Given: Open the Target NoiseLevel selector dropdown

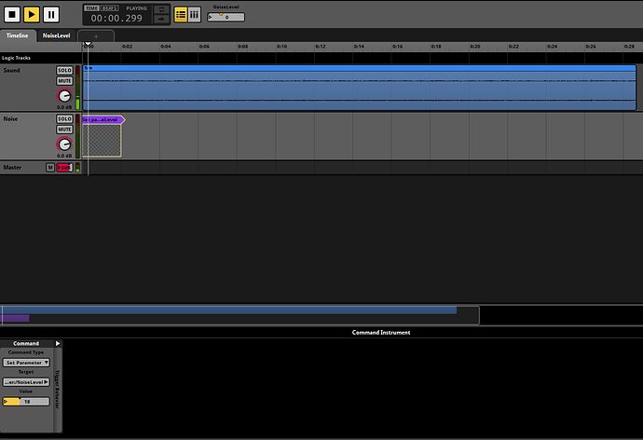Looking at the screenshot, I should point(27,382).
